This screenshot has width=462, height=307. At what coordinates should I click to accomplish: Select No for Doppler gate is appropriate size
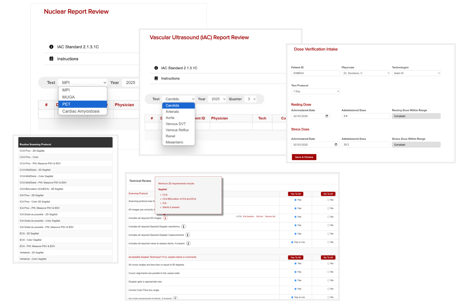[x=328, y=280]
